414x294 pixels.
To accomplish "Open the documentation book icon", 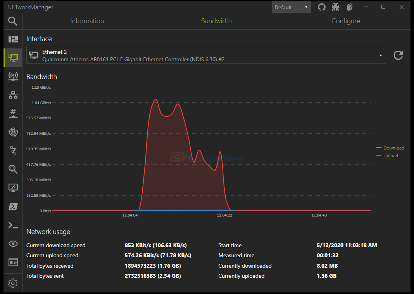I will pyautogui.click(x=350, y=7).
